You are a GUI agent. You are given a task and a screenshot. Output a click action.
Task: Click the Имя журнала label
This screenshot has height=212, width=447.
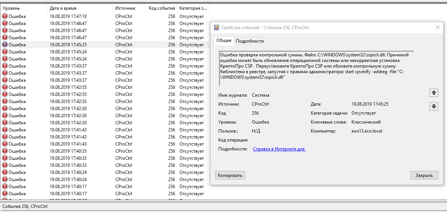point(232,95)
